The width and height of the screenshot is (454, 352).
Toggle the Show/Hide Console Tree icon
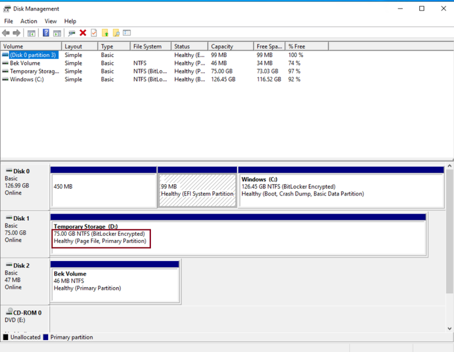coord(31,33)
